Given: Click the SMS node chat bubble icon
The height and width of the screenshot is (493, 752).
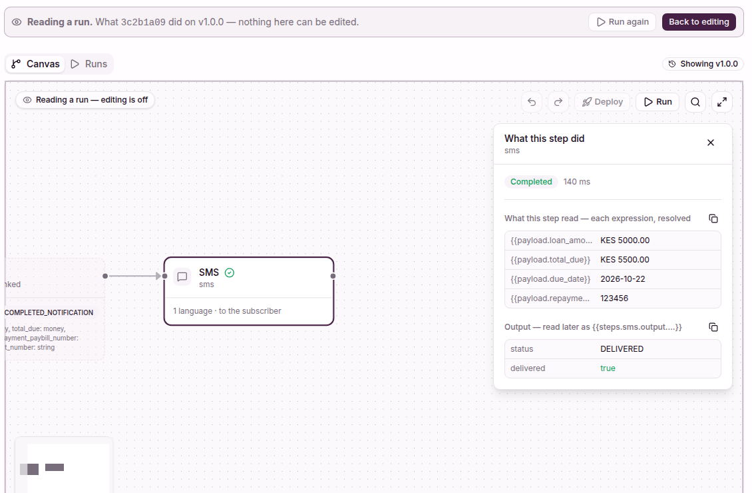Looking at the screenshot, I should click(182, 277).
